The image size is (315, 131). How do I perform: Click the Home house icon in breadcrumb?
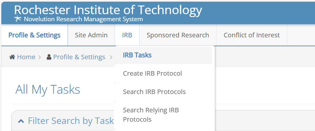12,57
